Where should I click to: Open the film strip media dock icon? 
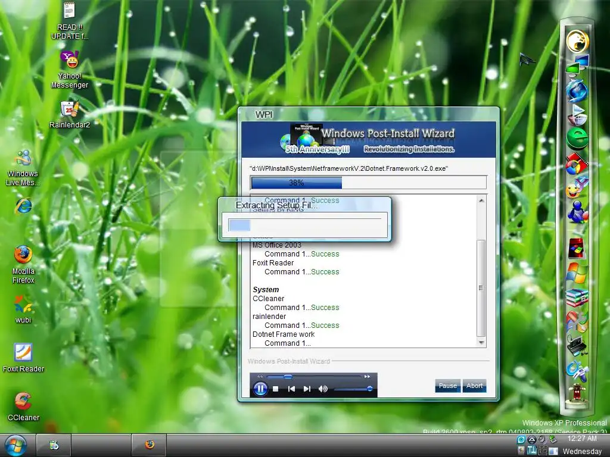tap(577, 163)
